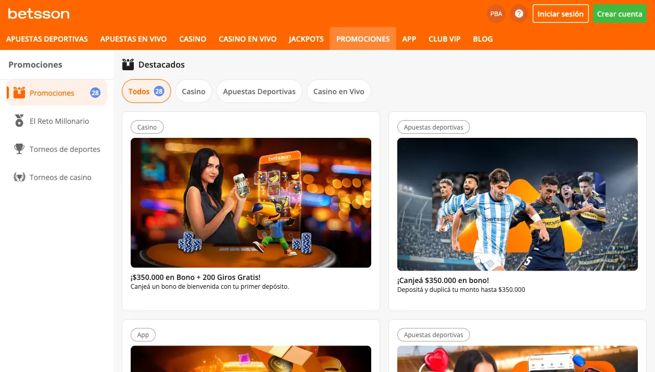Go to Apuestas en Vivo
Image resolution: width=655 pixels, height=372 pixels.
(x=133, y=39)
